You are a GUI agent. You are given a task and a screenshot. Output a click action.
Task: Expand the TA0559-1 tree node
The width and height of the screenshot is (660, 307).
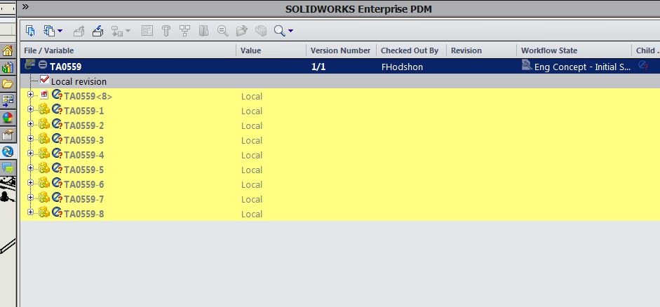tap(30, 109)
